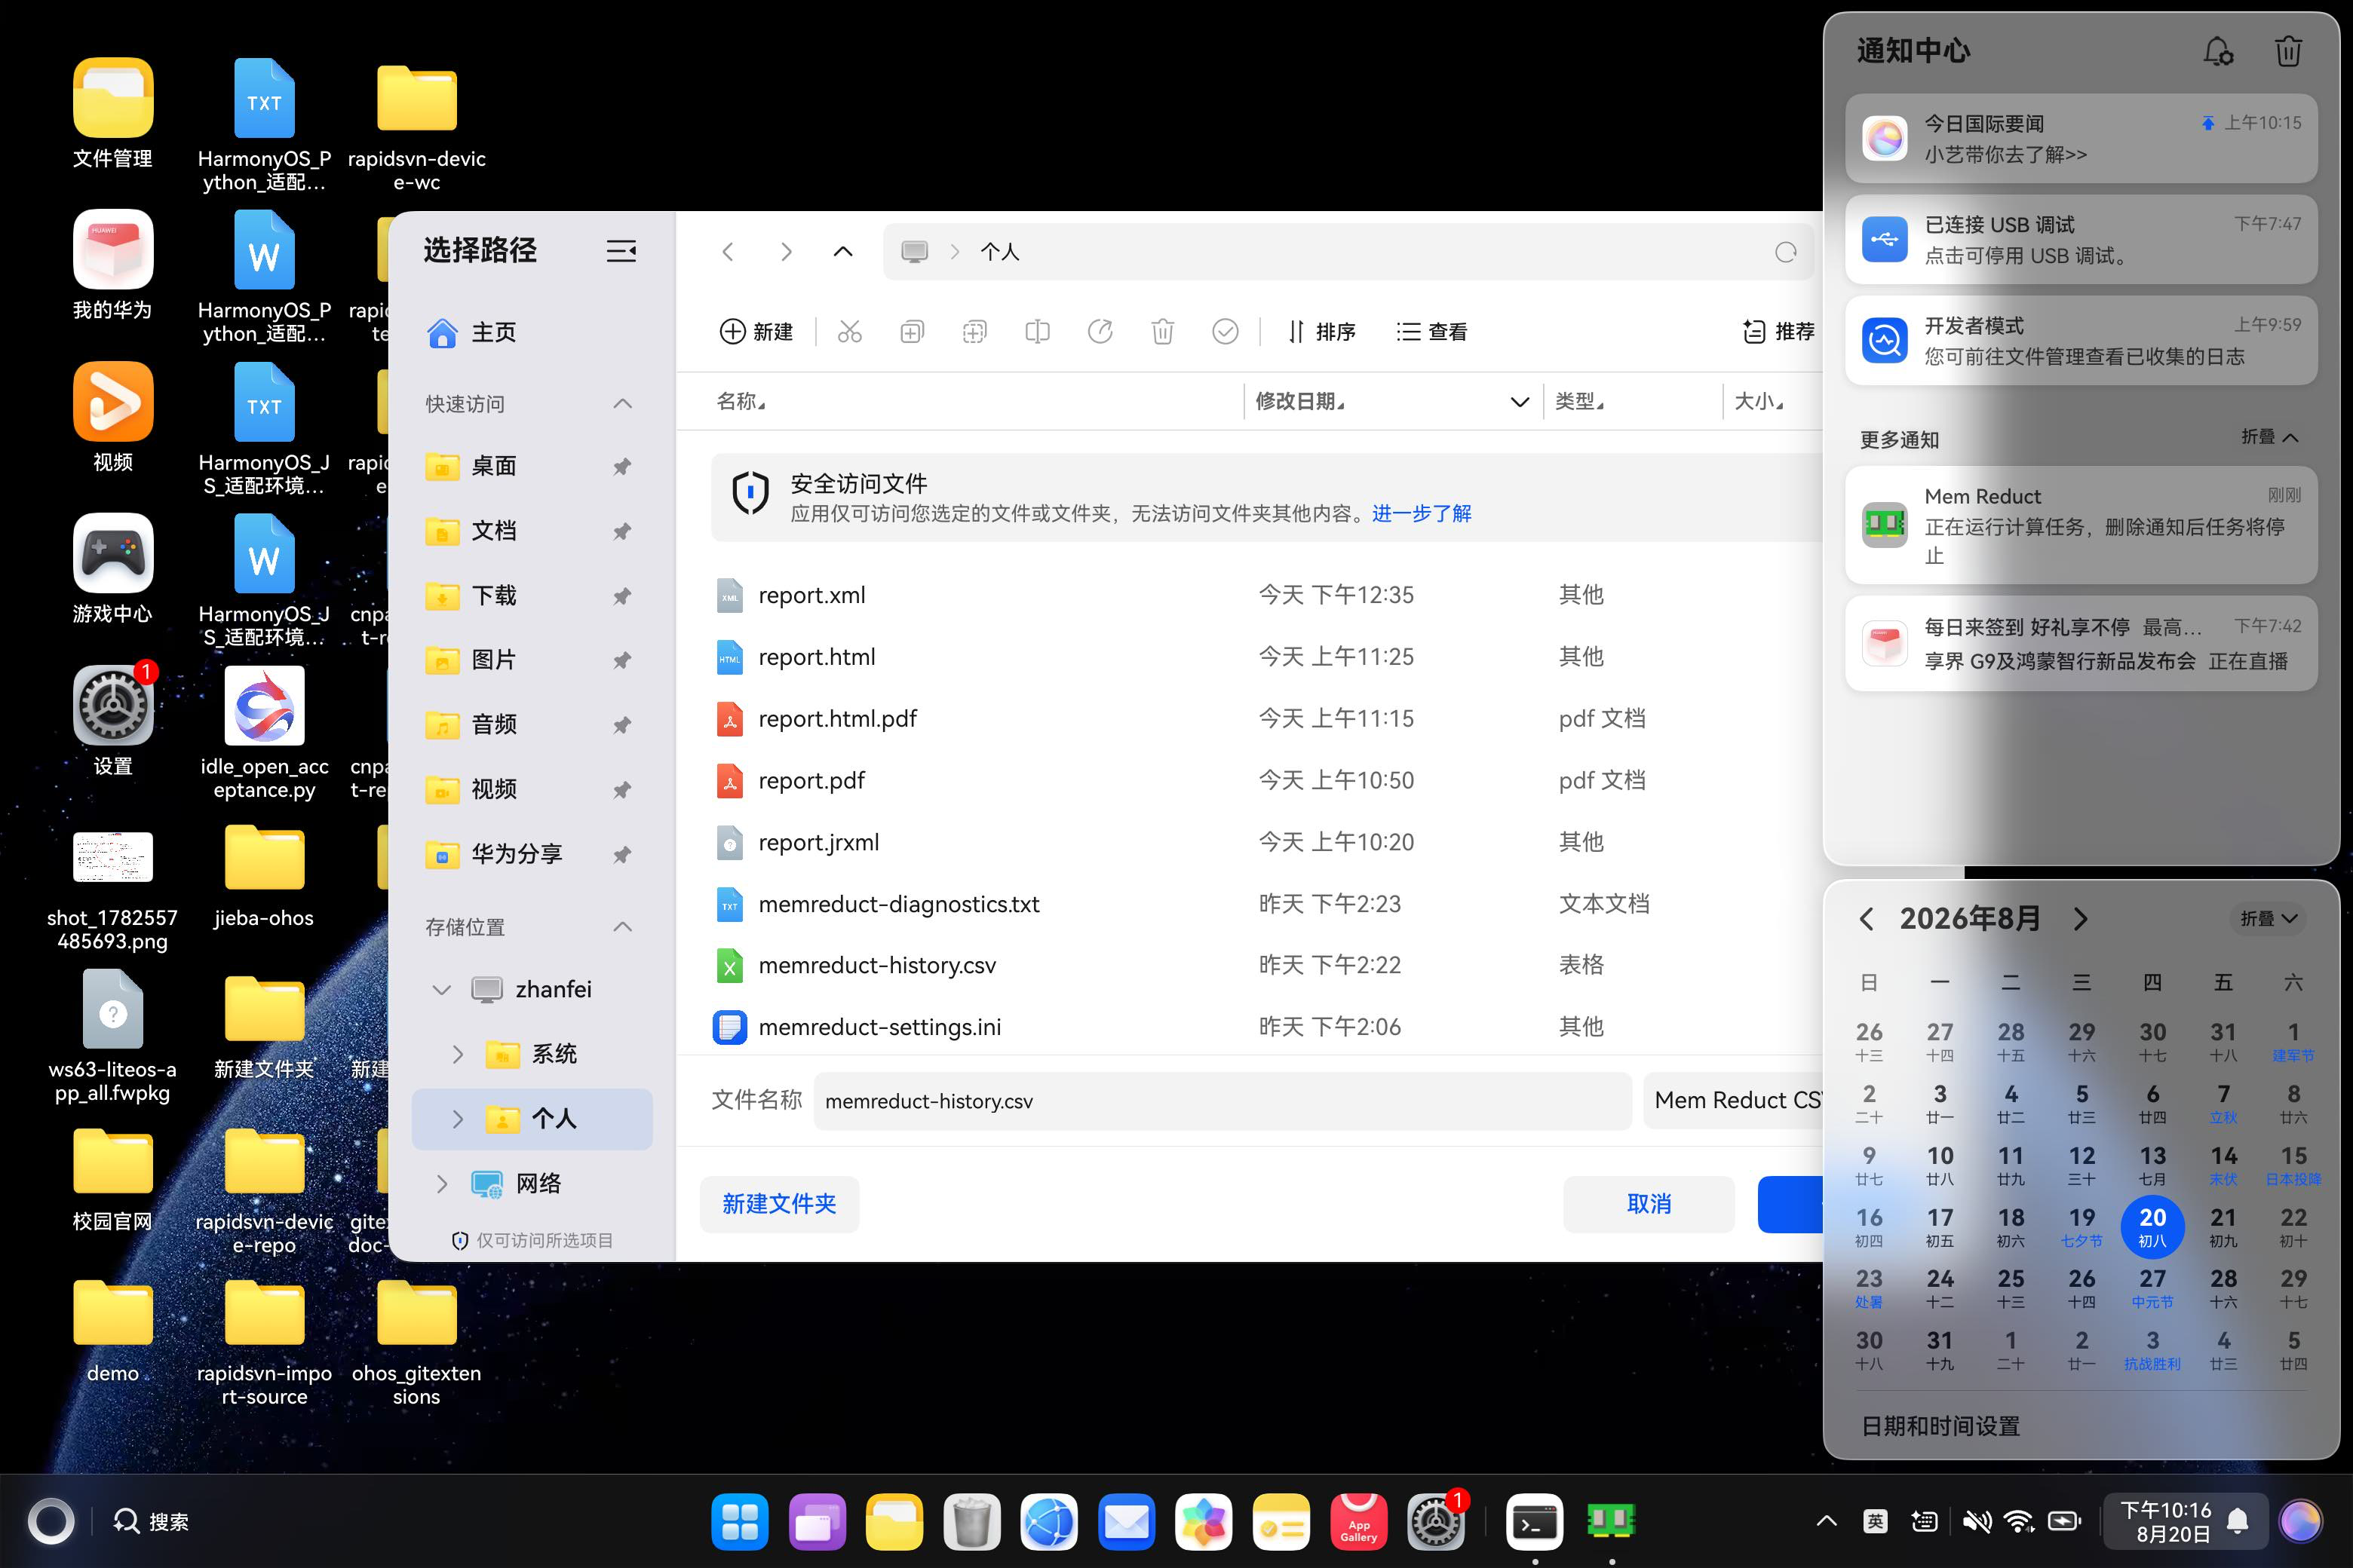Click the 推荐 button in toolbar
2353x1568 pixels.
(1778, 331)
